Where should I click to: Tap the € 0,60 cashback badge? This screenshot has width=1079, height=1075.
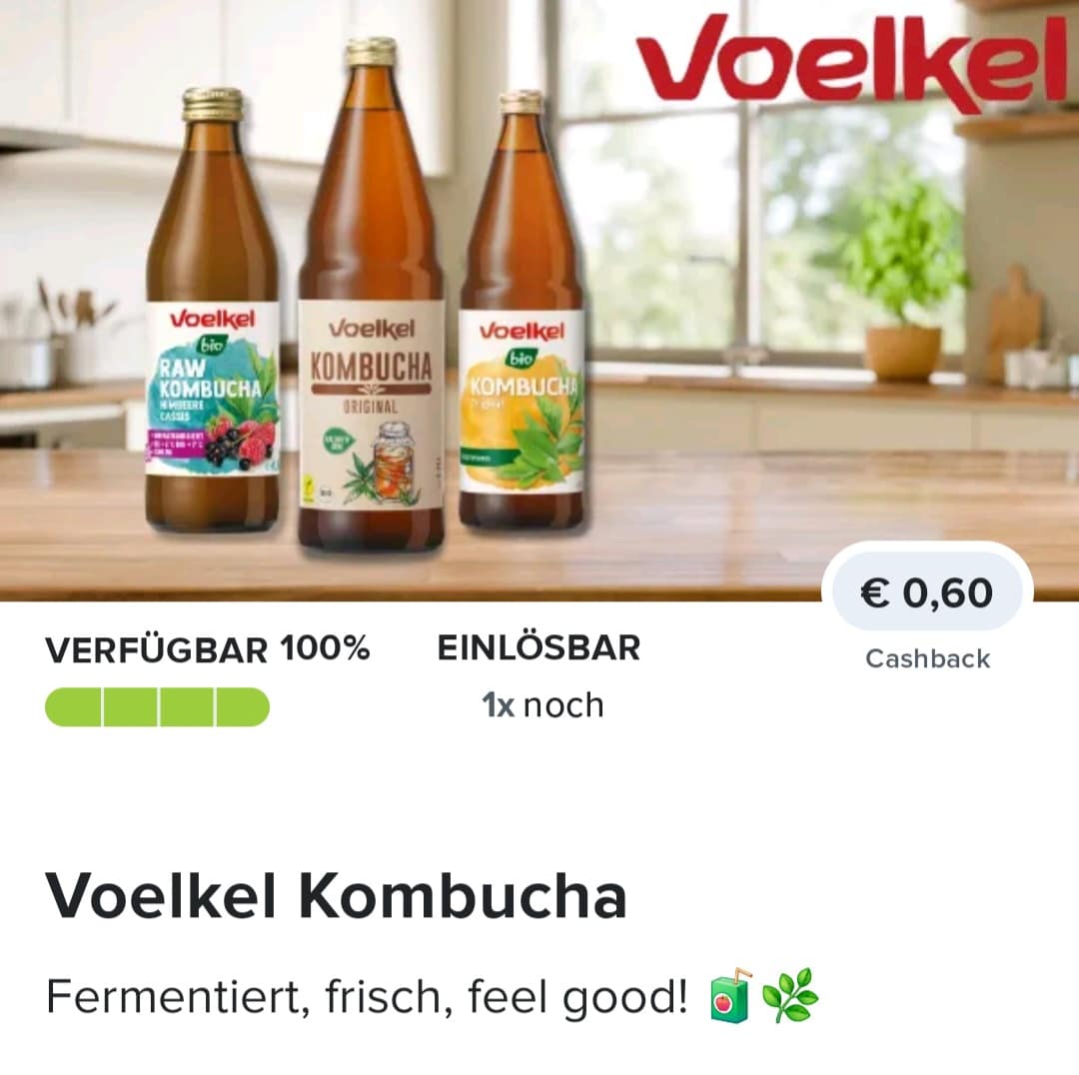[x=926, y=592]
